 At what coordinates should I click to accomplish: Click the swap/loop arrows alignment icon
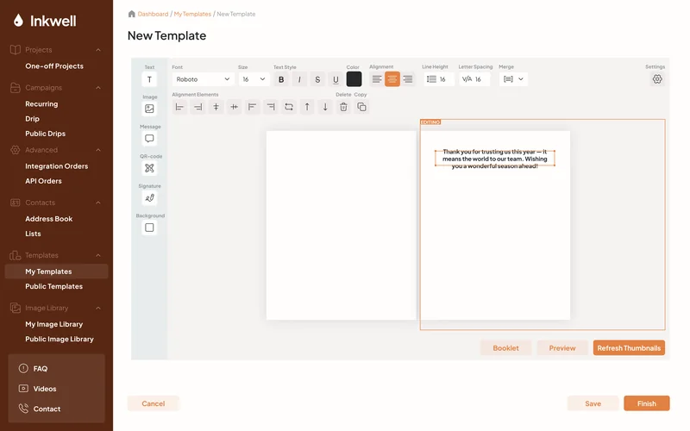[289, 107]
